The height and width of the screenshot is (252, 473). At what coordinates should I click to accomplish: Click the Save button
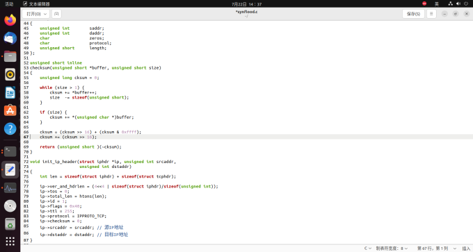point(413,14)
